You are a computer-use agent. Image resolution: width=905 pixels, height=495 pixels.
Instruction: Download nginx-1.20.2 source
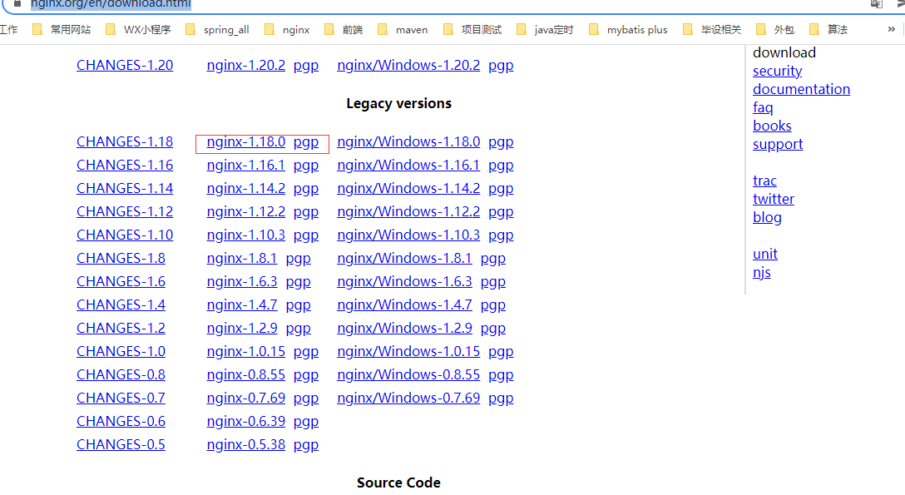pos(246,65)
